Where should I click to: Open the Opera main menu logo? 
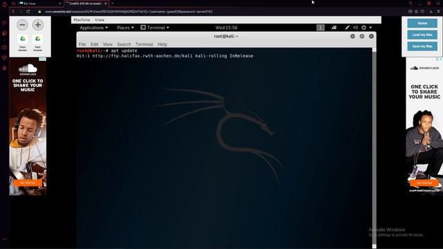4,4
